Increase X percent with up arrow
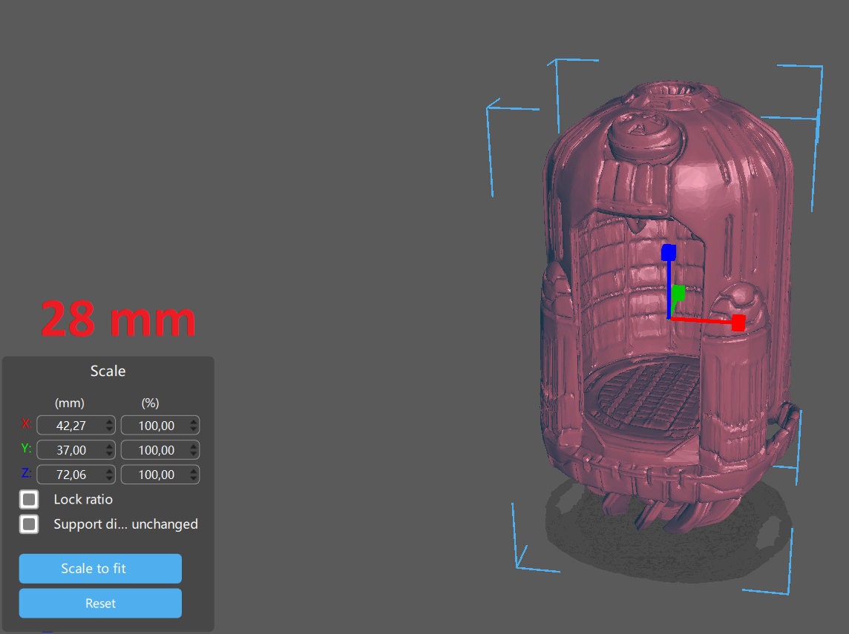 194,421
